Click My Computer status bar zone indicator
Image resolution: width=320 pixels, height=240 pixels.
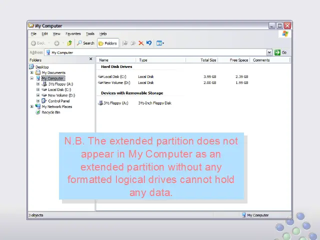[255, 215]
